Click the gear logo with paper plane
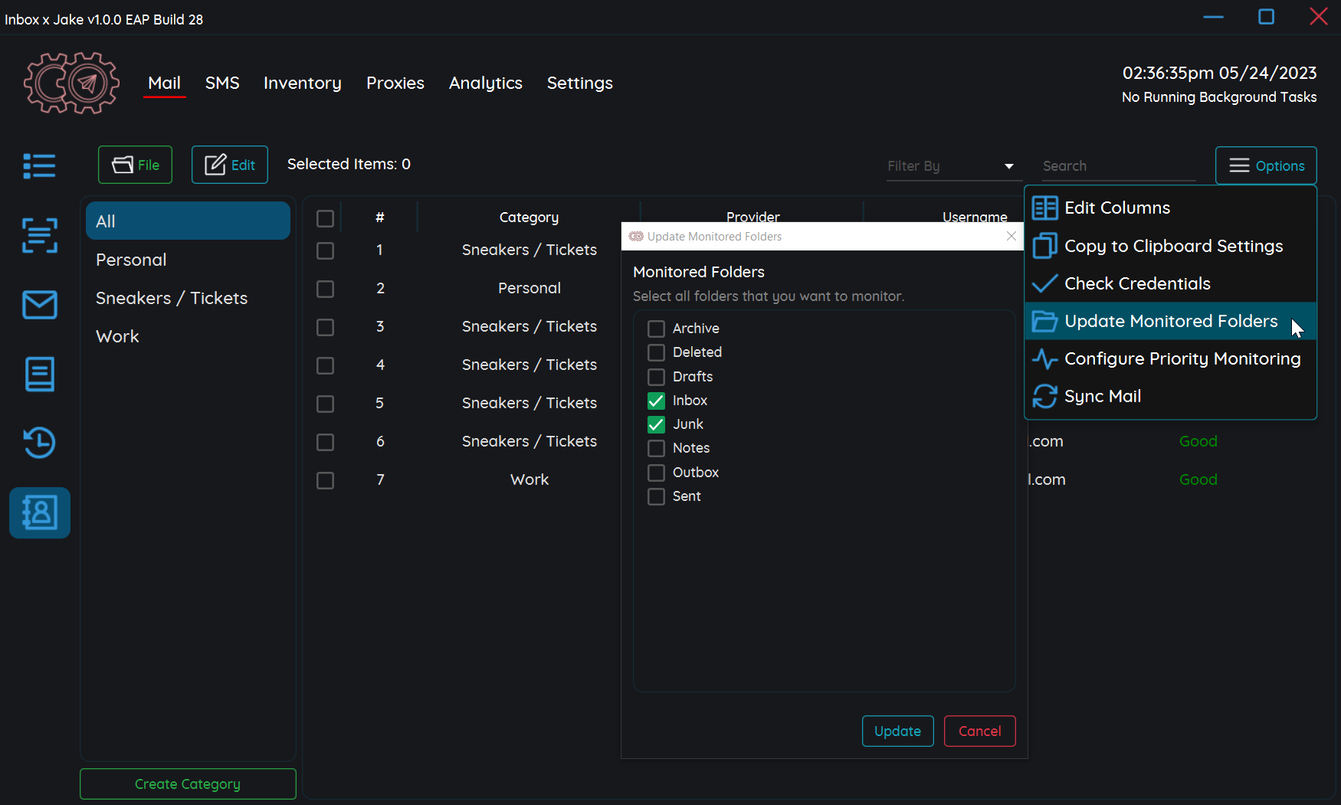The image size is (1341, 805). (x=71, y=83)
